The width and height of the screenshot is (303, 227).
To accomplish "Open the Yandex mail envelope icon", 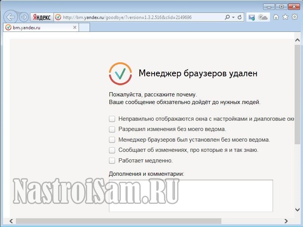I will [x=252, y=17].
